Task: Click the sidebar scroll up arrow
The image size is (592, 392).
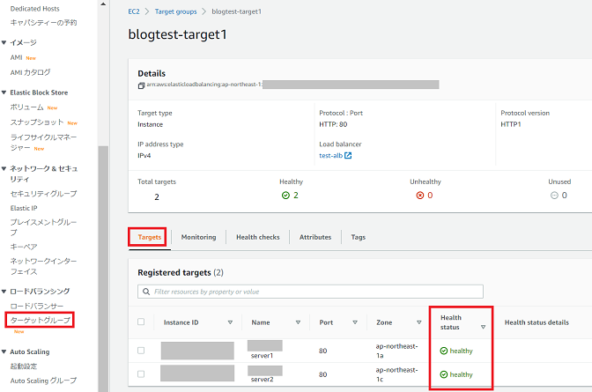Action: point(103,4)
